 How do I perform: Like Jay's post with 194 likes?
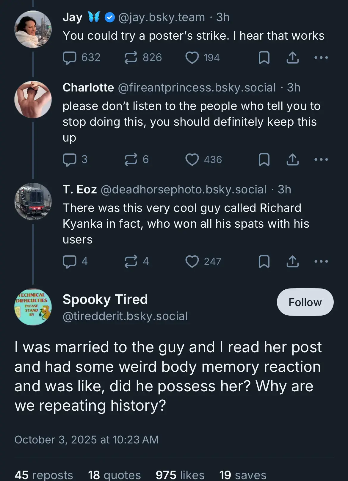click(192, 58)
